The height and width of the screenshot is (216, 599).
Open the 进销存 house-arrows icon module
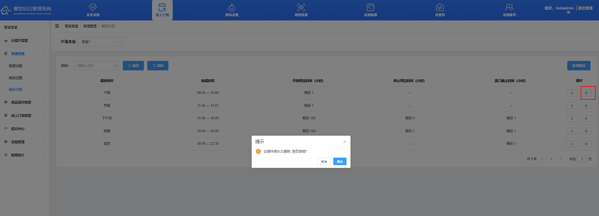coord(440,11)
